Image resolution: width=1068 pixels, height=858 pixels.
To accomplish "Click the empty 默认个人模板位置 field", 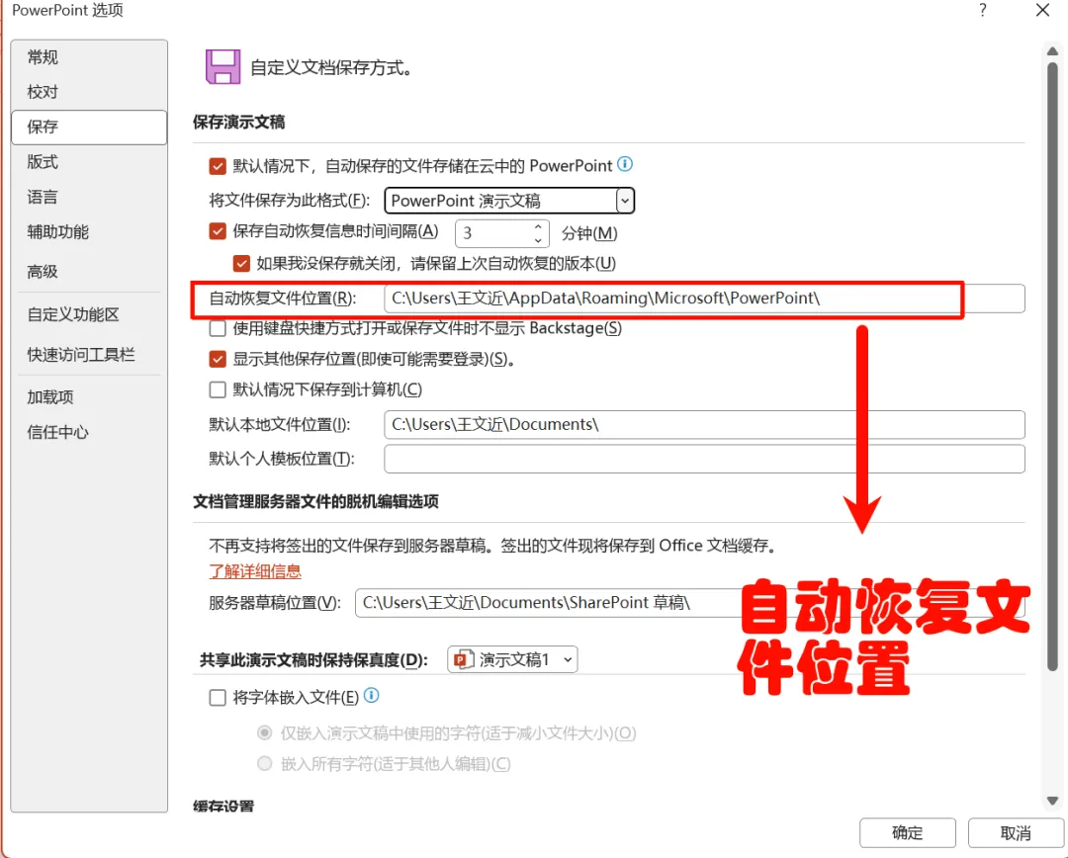I will tap(704, 459).
